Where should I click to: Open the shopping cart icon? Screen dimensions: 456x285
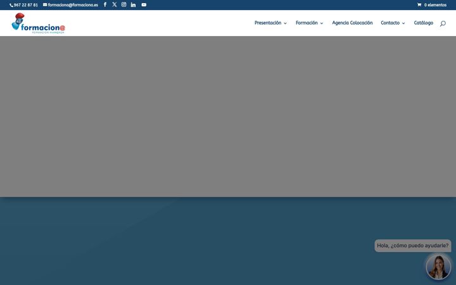point(419,4)
